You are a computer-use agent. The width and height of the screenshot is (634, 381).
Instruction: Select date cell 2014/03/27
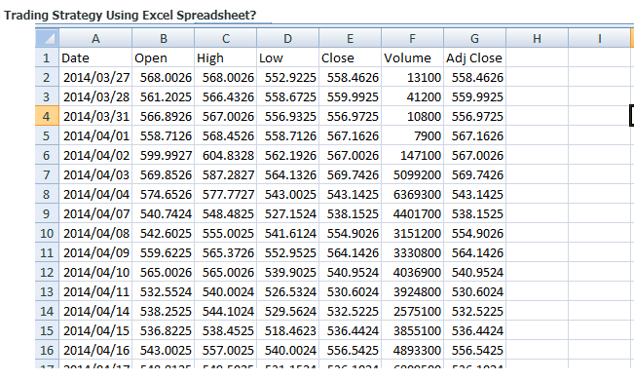tap(95, 77)
